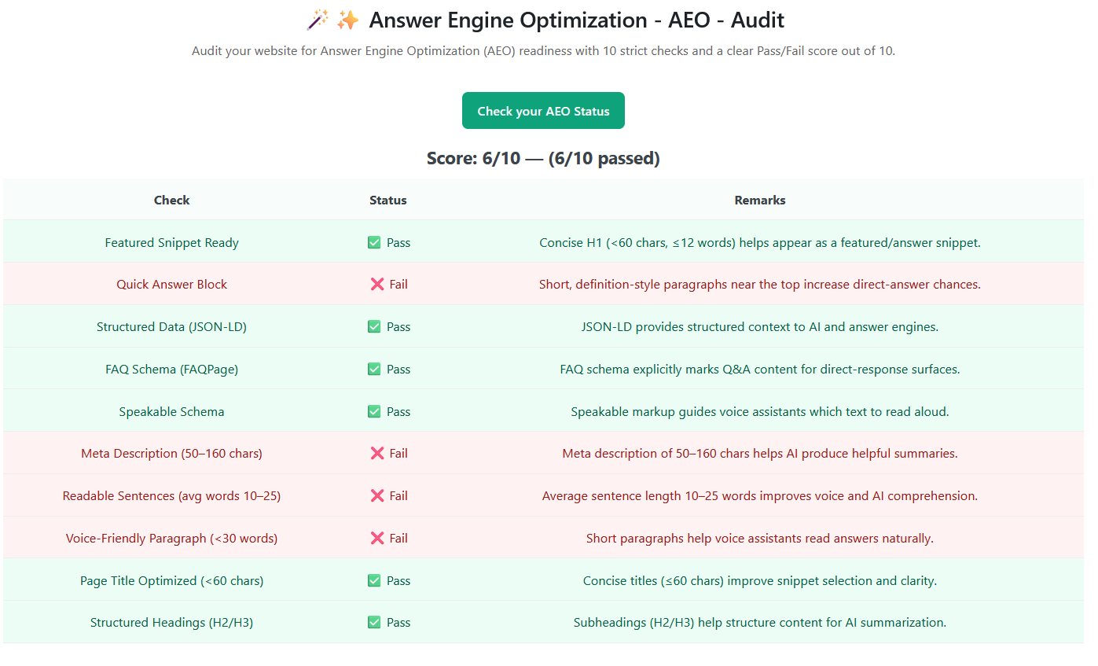The height and width of the screenshot is (666, 1098).
Task: Click the Answer Engine Optimization page title
Action: tap(576, 20)
